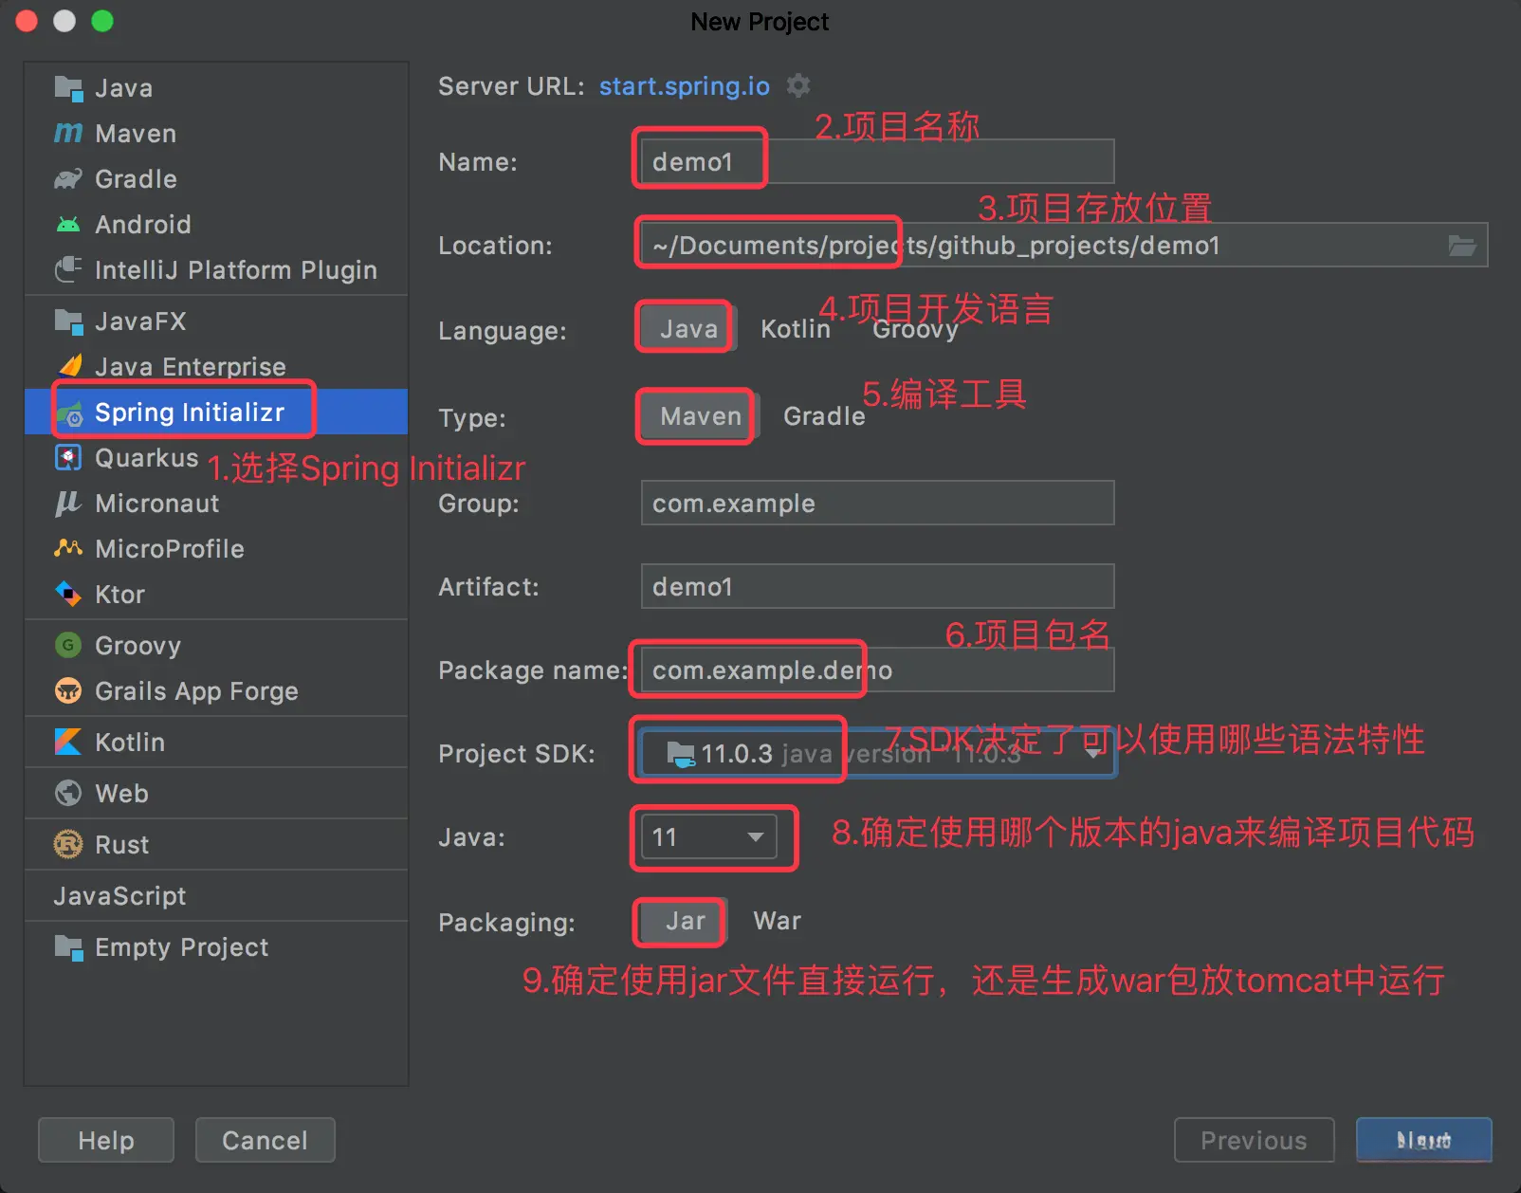The height and width of the screenshot is (1193, 1521).
Task: Pick the MicroProfile icon
Action: point(68,548)
